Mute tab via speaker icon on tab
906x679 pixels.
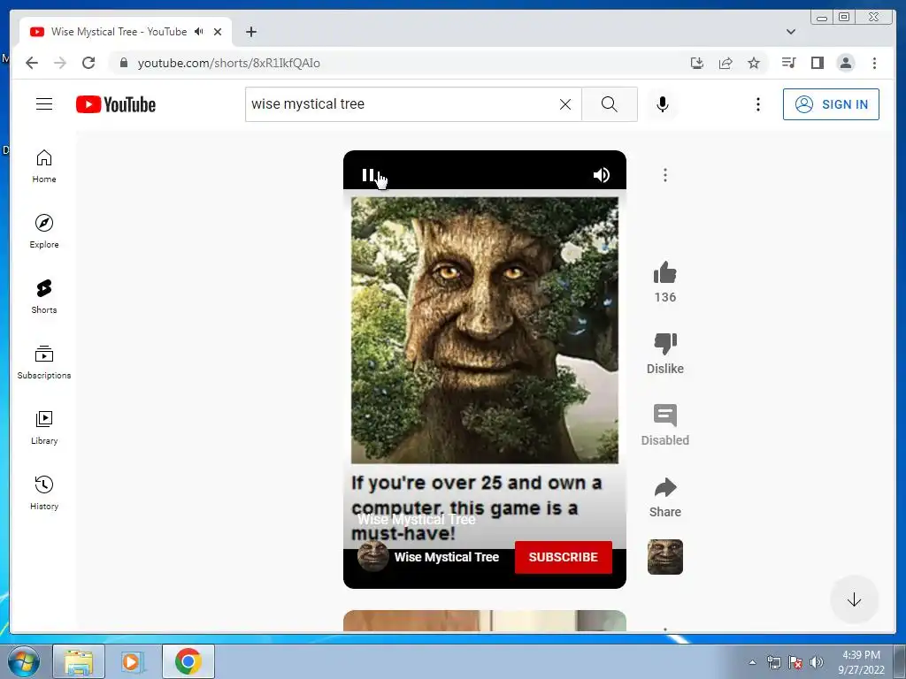click(x=199, y=32)
